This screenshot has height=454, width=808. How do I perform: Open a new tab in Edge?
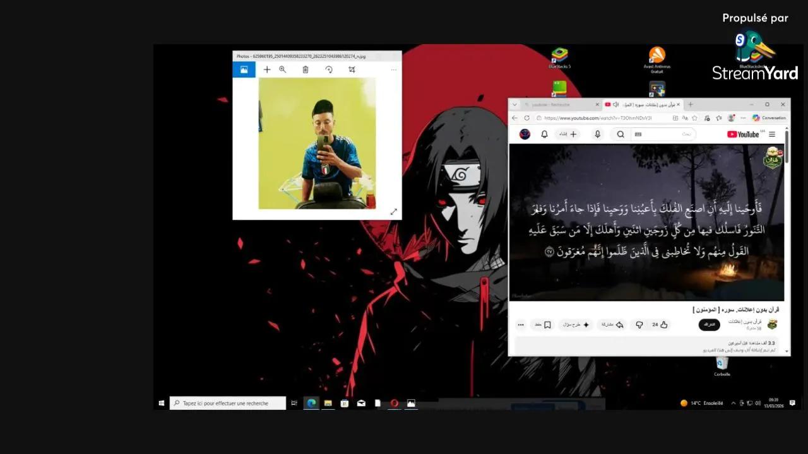(x=691, y=105)
